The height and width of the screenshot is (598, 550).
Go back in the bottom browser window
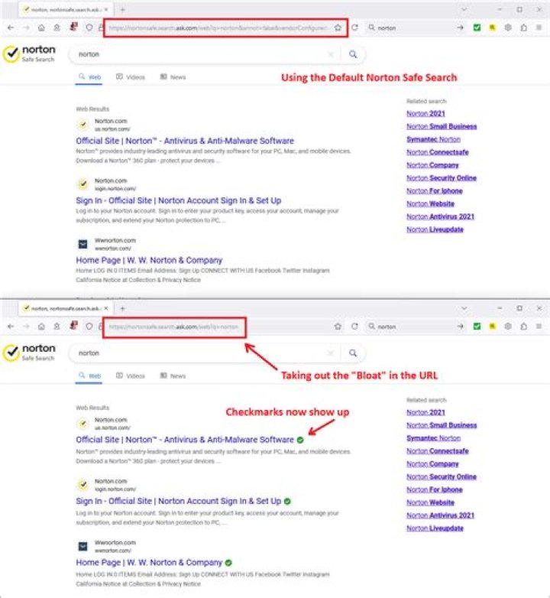[x=11, y=327]
